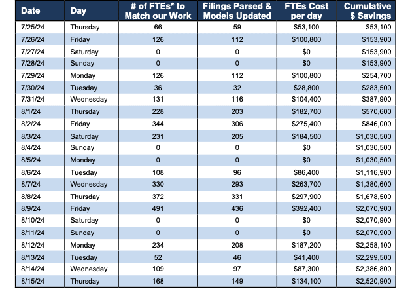Viewport: 412px width, 300px height.
Task: Click the Day column header
Action: click(92, 10)
